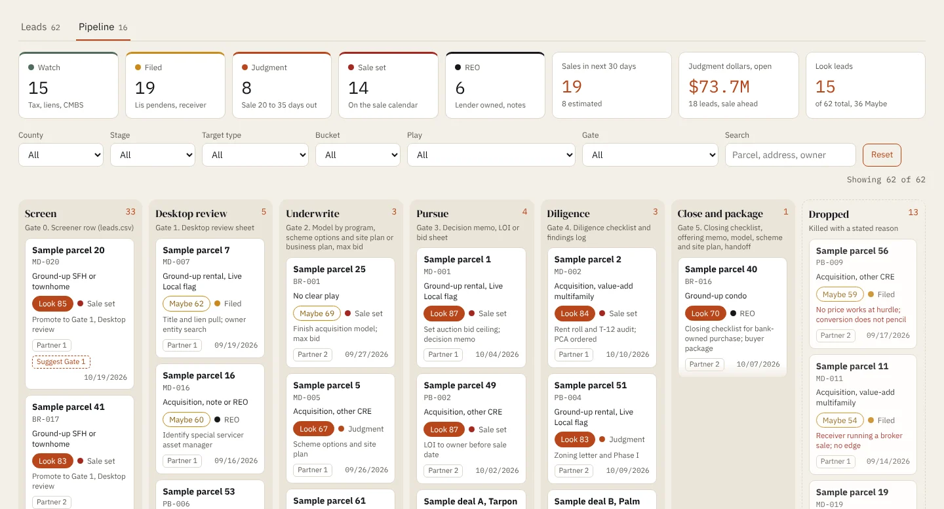Expand the Gate filter dropdown
This screenshot has width=944, height=509.
coord(650,155)
